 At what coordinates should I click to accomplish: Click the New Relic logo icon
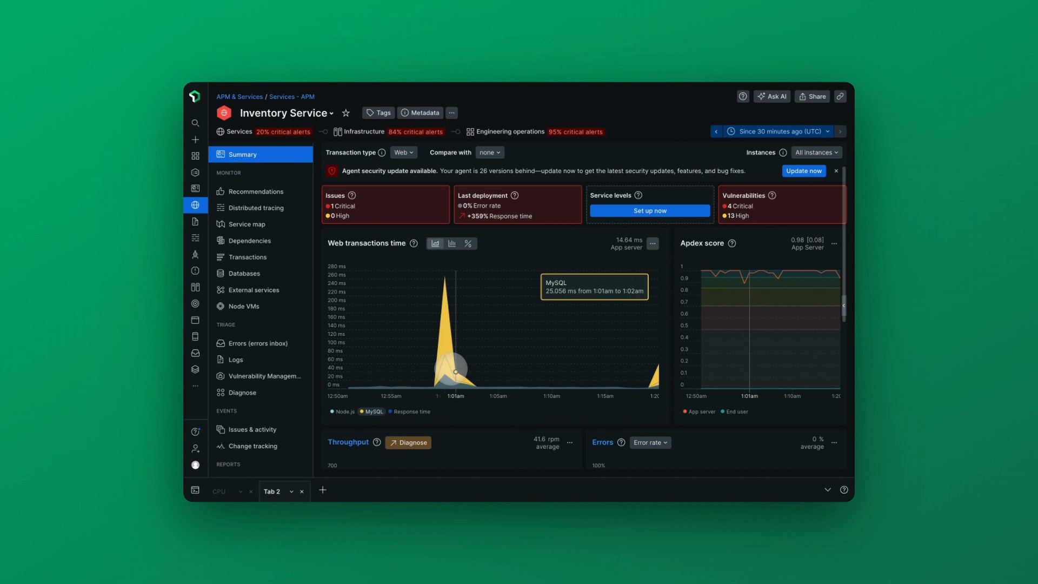pos(195,96)
